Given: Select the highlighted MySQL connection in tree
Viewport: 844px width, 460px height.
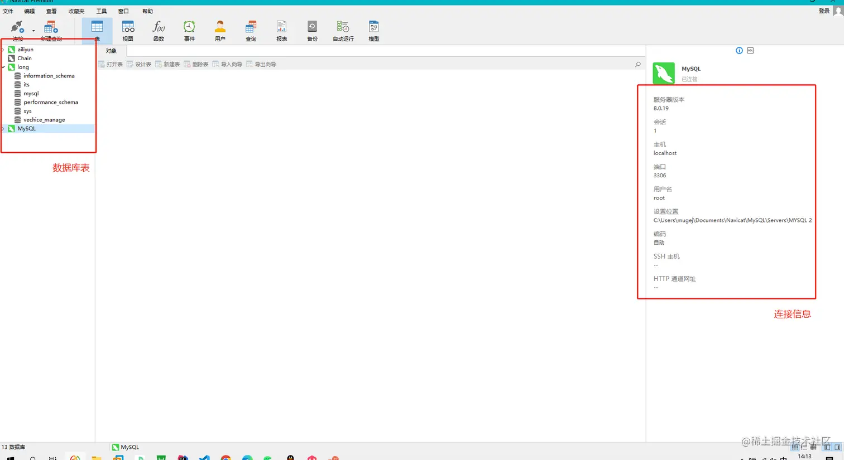Looking at the screenshot, I should (48, 129).
